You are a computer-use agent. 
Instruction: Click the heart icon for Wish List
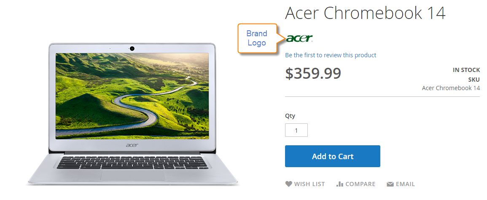(x=288, y=184)
